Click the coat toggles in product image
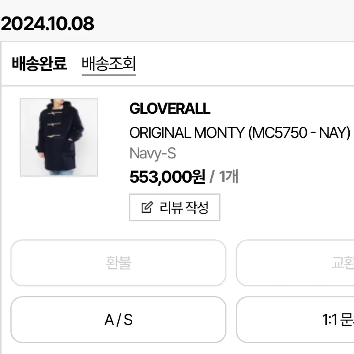The image size is (354, 354). (54, 125)
